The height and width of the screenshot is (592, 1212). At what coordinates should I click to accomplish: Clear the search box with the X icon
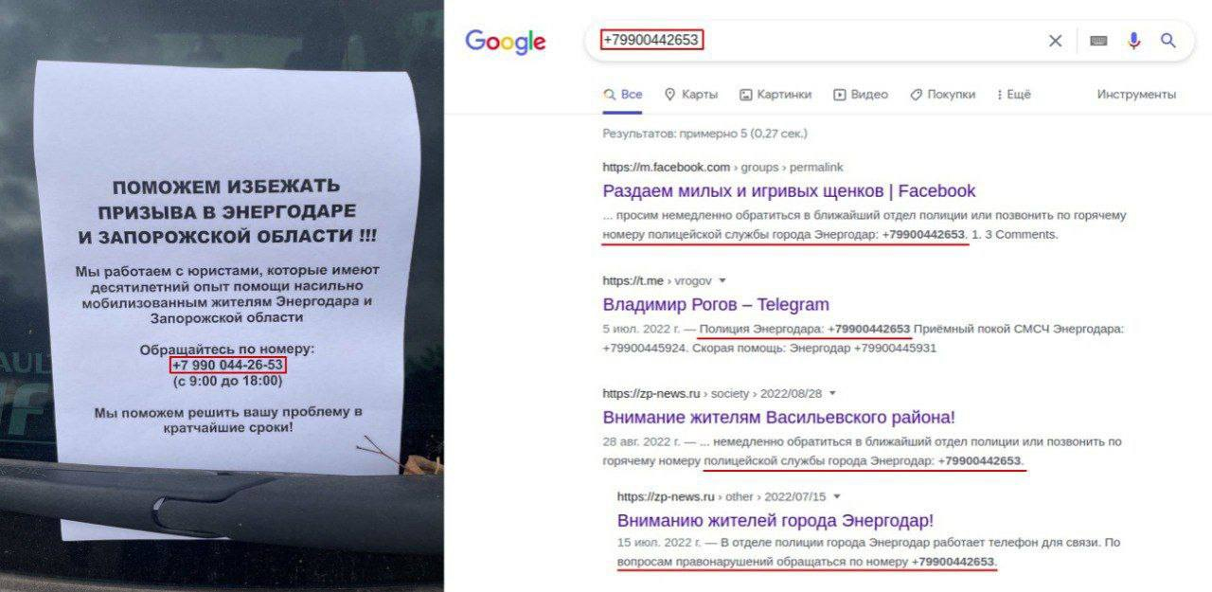(x=1055, y=41)
